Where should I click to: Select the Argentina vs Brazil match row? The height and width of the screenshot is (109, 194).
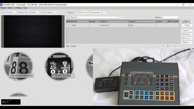click(x=122, y=25)
